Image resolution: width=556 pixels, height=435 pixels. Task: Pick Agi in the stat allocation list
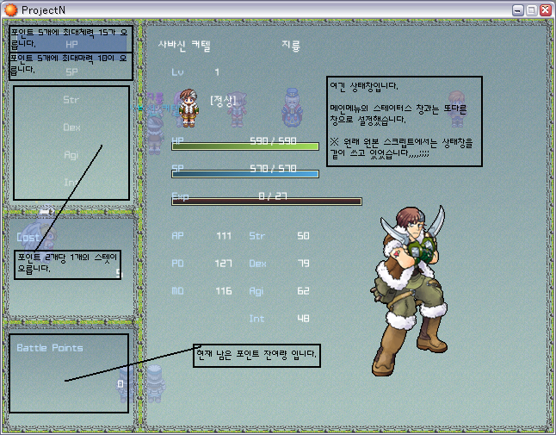pyautogui.click(x=71, y=155)
